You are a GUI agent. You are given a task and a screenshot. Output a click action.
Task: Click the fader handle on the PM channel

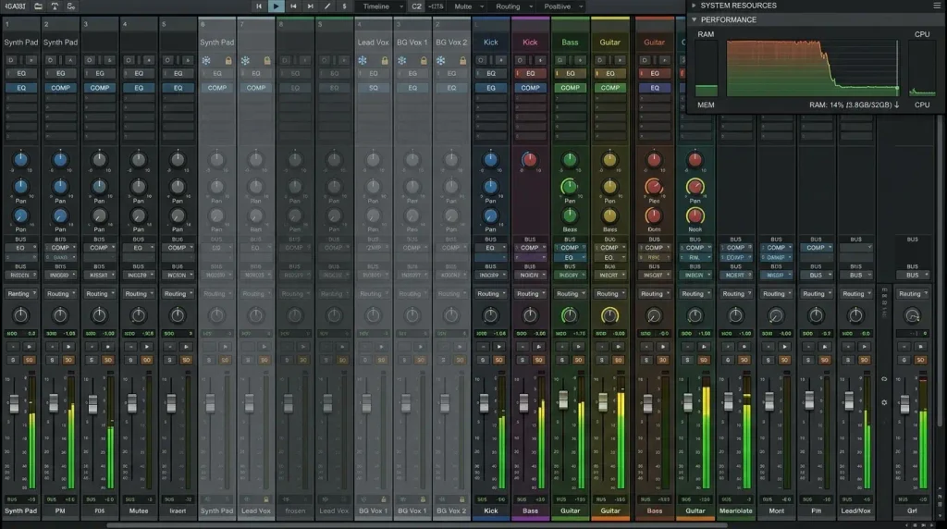(54, 403)
